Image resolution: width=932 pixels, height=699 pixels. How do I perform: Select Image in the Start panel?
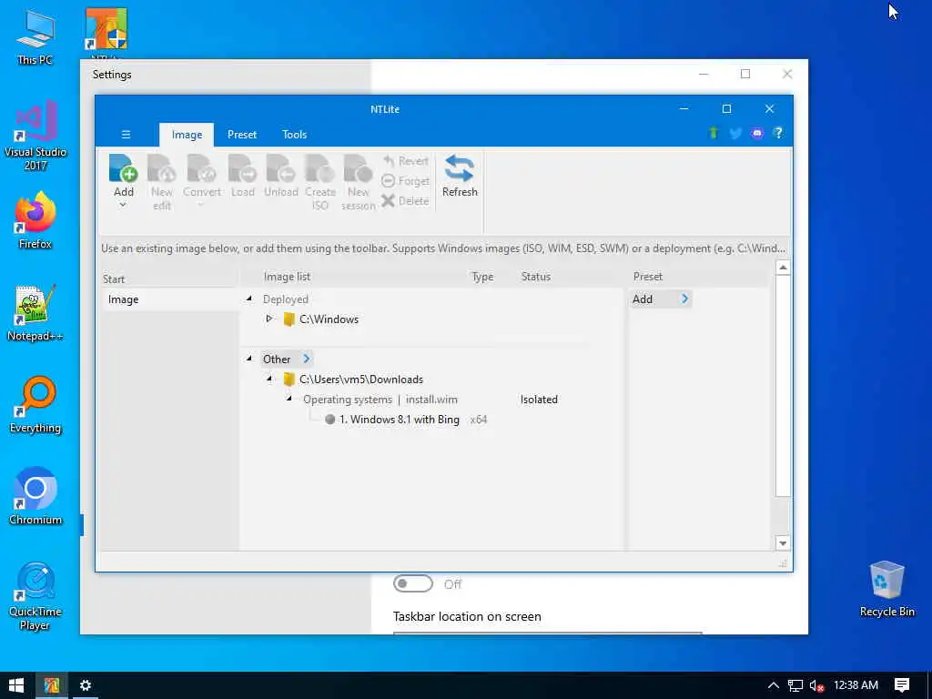click(123, 299)
